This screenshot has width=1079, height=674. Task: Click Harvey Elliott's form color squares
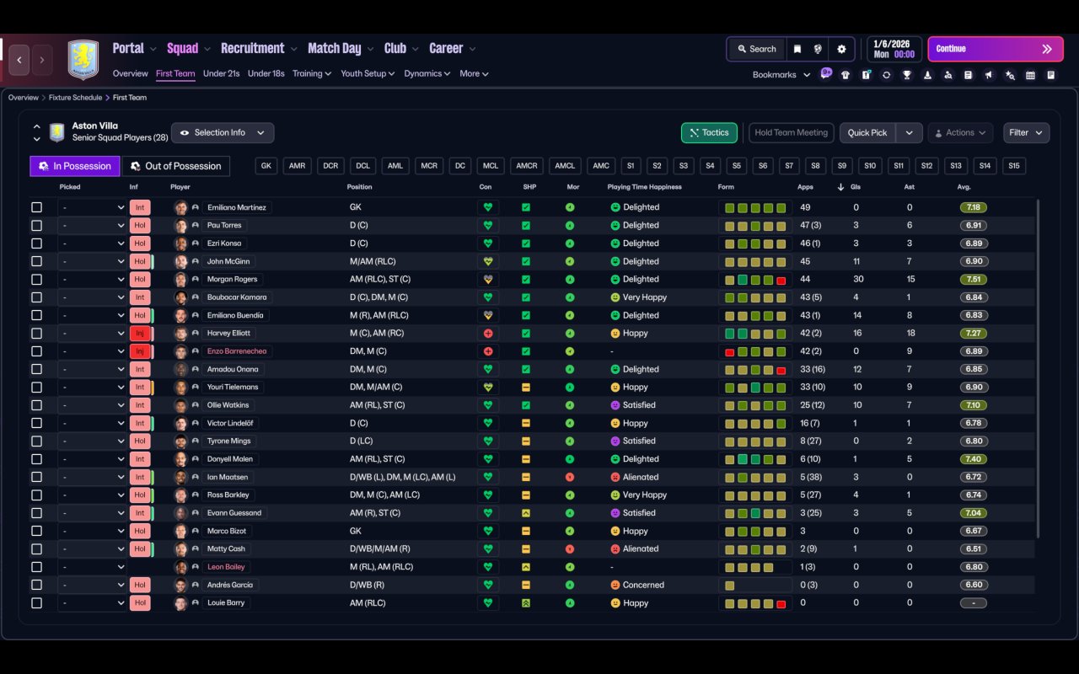(754, 334)
